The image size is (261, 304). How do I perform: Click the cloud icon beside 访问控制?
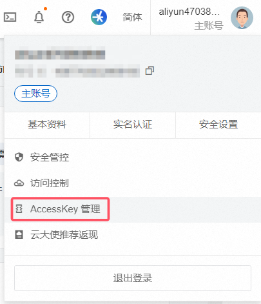tap(19, 183)
